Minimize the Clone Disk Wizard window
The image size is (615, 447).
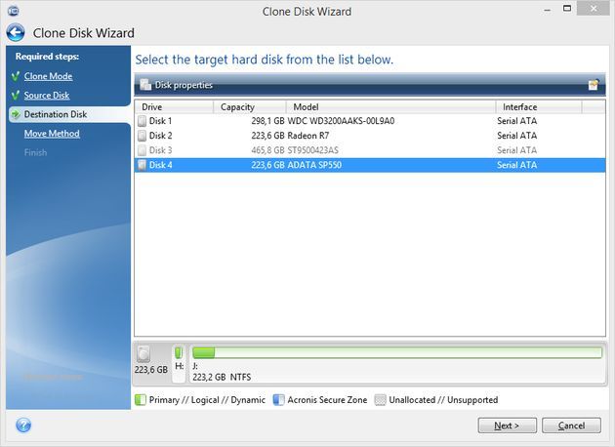click(547, 10)
